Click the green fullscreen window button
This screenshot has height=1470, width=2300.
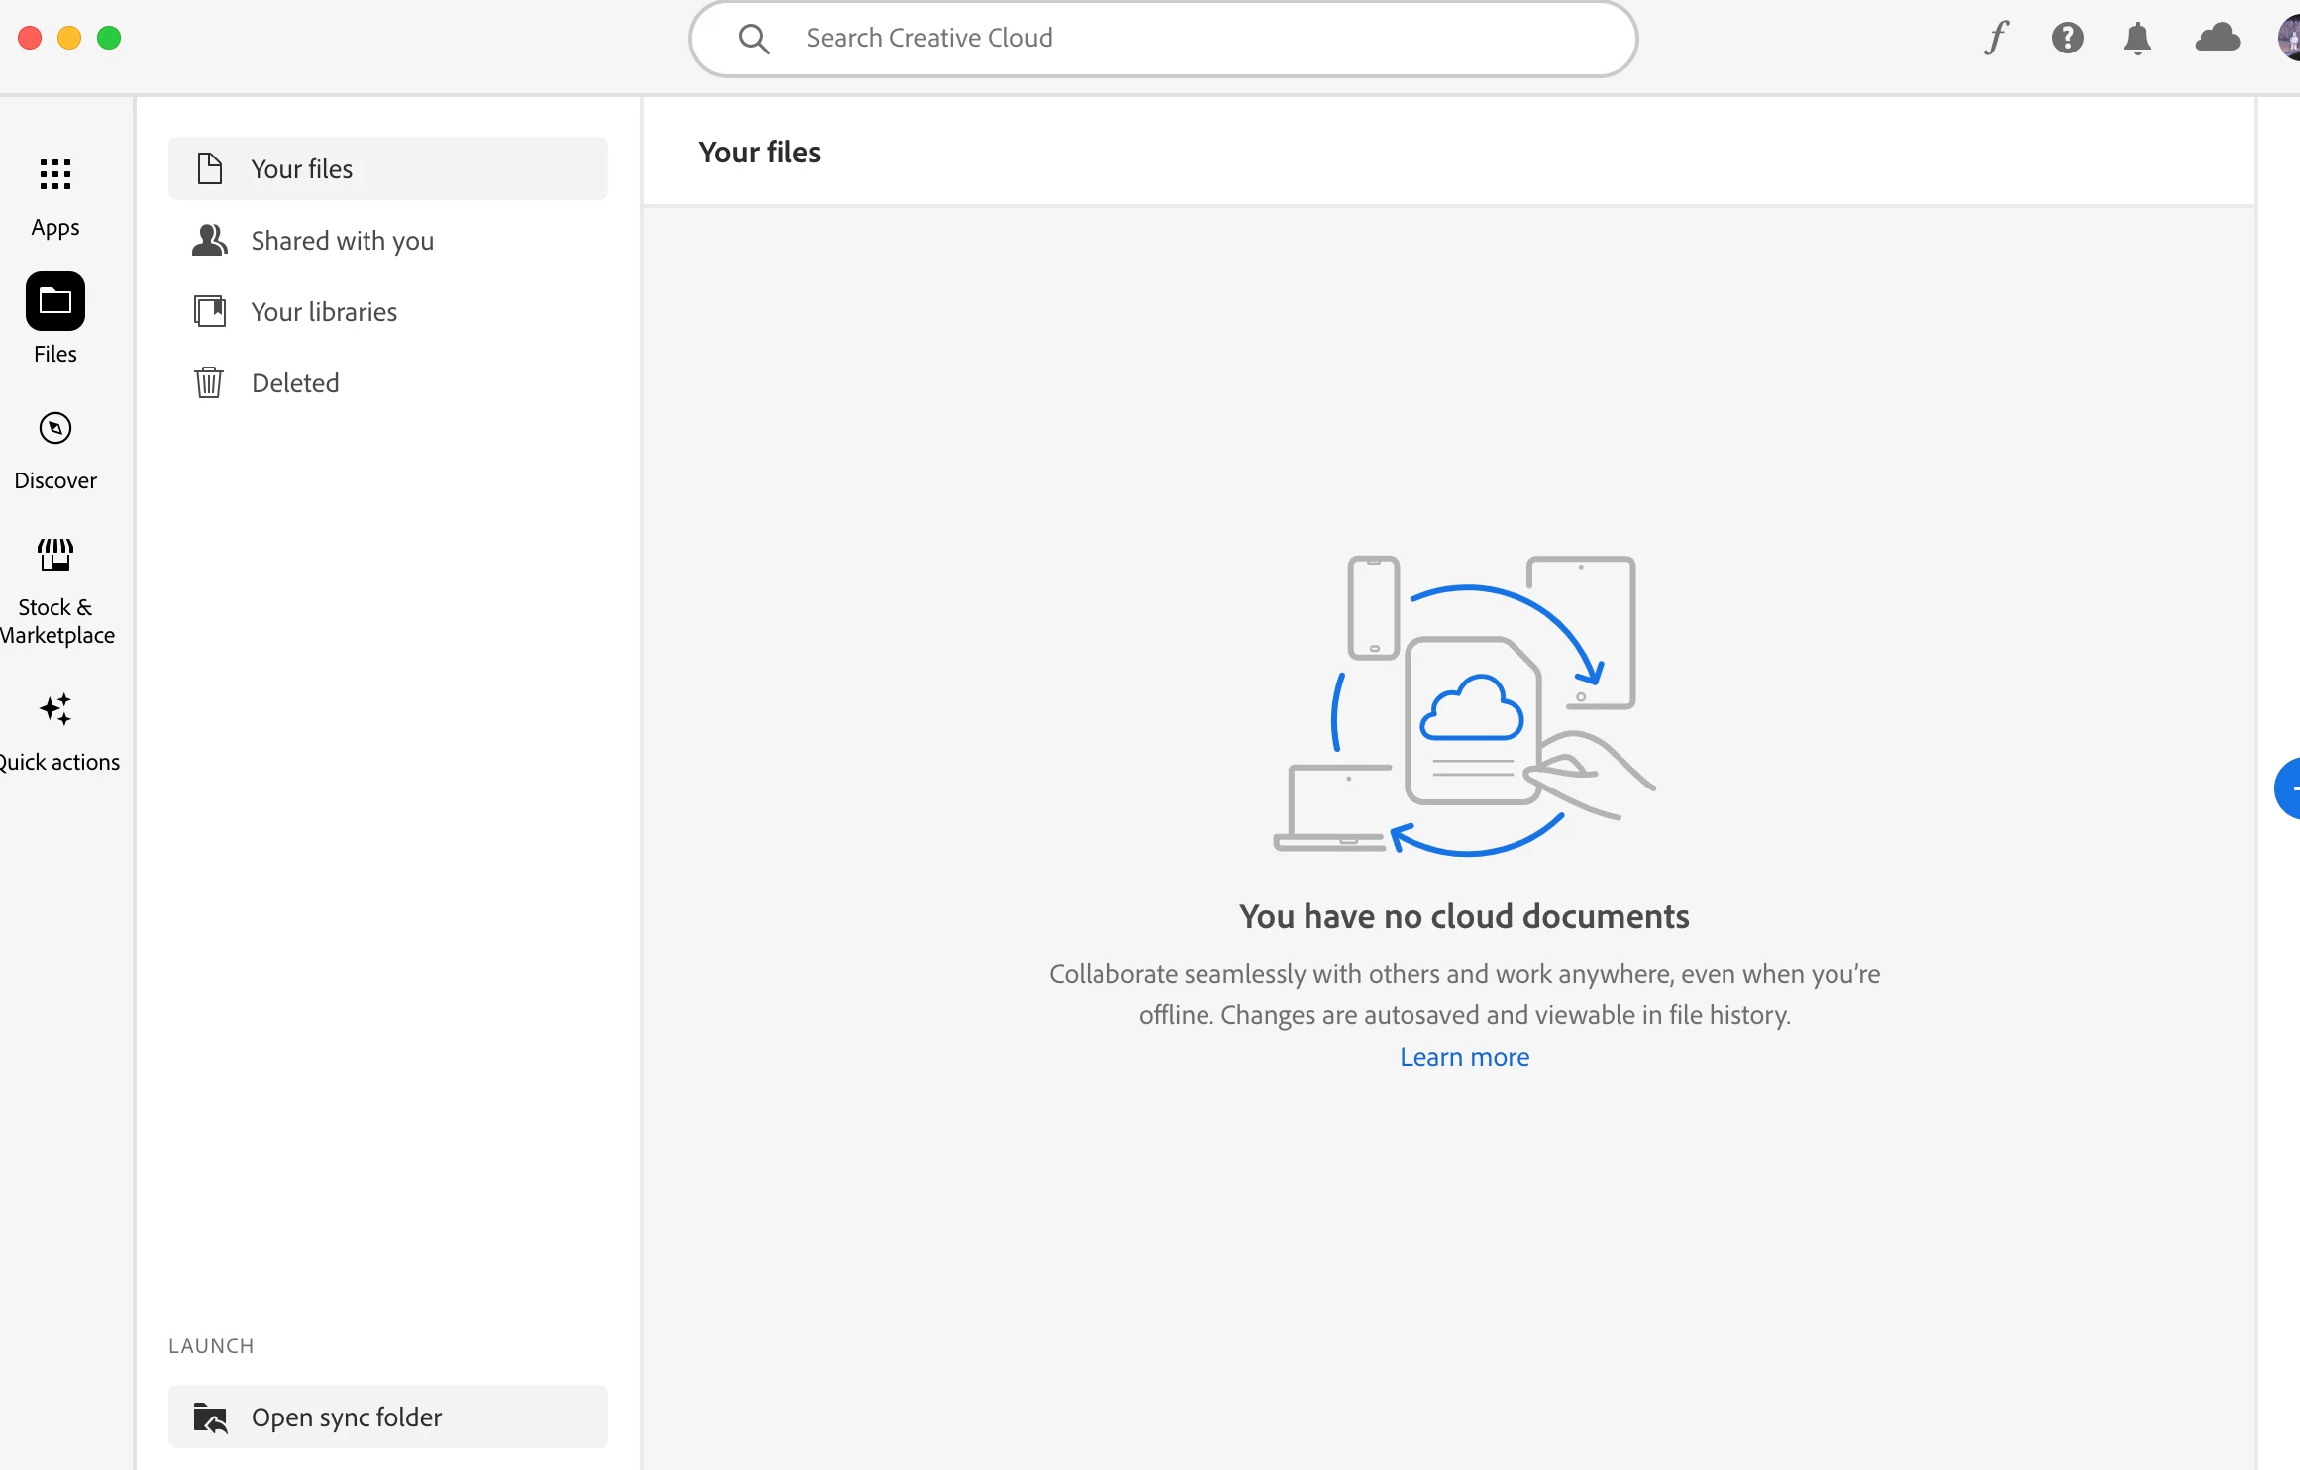coord(109,38)
